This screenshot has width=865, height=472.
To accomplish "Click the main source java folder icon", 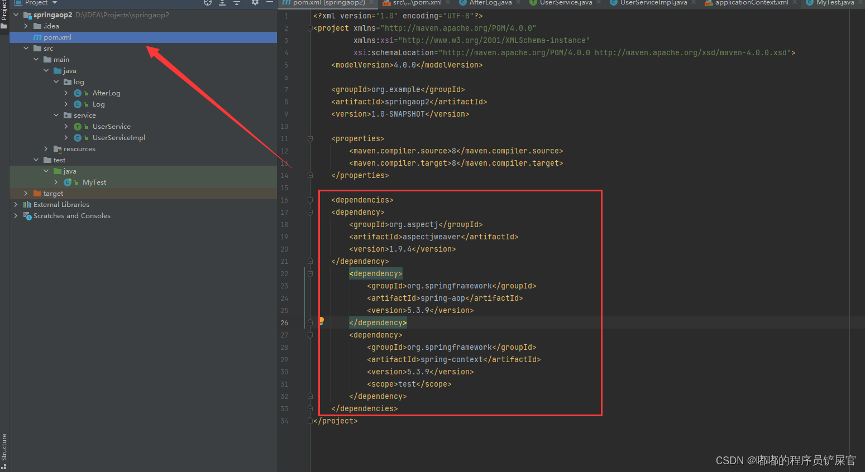I will (58, 71).
